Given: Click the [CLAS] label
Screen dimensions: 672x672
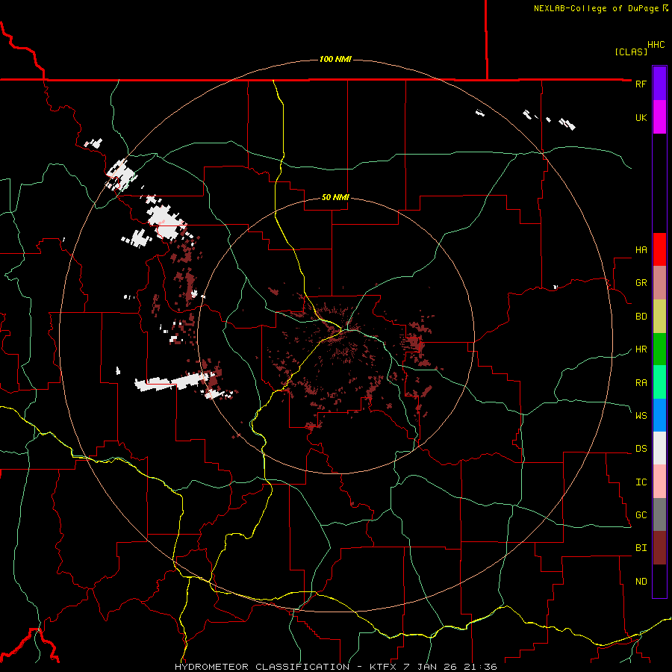Looking at the screenshot, I should click(x=631, y=52).
